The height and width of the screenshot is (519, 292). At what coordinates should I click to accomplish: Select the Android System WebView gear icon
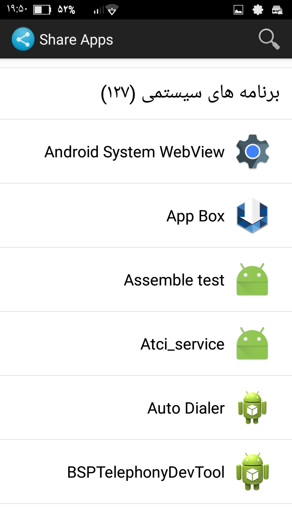point(252,152)
